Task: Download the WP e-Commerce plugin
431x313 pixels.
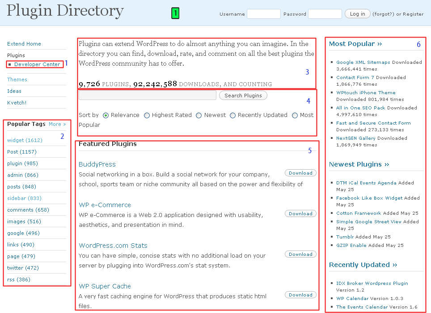Action: [x=300, y=213]
